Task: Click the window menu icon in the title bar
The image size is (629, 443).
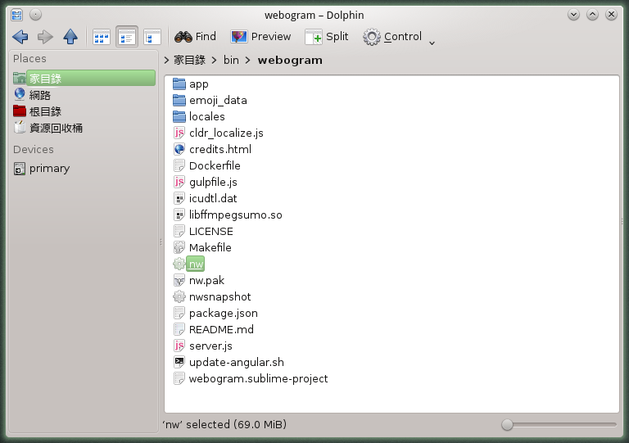Action: (x=17, y=16)
